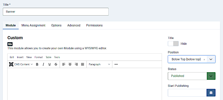Open the Paragraph format dropdown
Image resolution: width=223 pixels, height=100 pixels.
tap(99, 64)
